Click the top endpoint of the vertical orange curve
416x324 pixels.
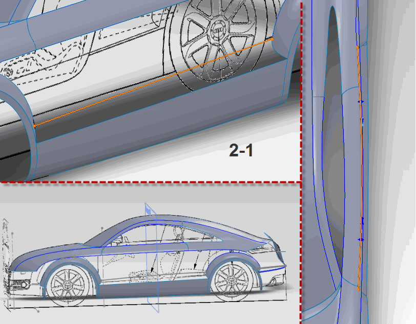click(x=357, y=47)
